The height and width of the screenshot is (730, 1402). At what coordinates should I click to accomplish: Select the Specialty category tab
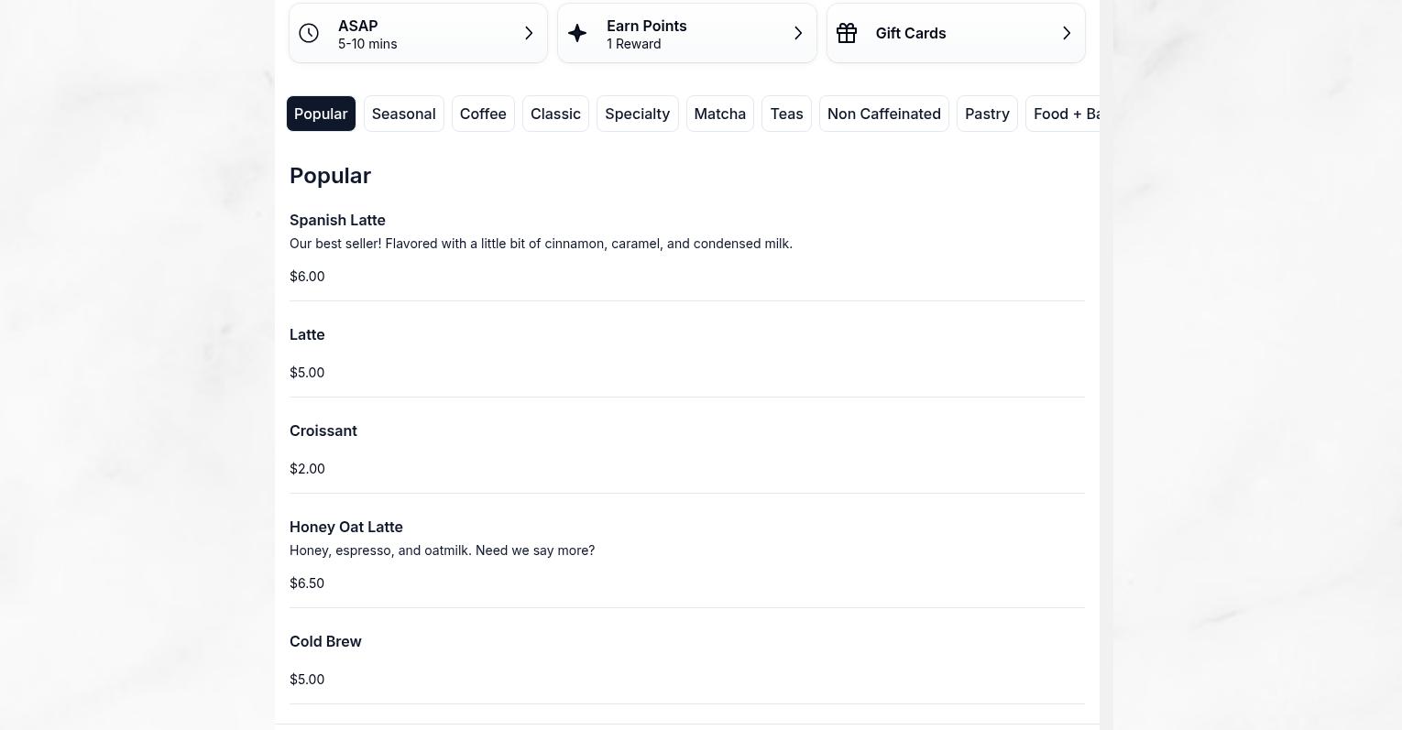[x=637, y=114]
